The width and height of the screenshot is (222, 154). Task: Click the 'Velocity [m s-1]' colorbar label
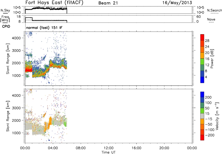217,116
